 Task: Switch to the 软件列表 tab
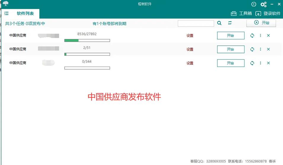click(25, 14)
